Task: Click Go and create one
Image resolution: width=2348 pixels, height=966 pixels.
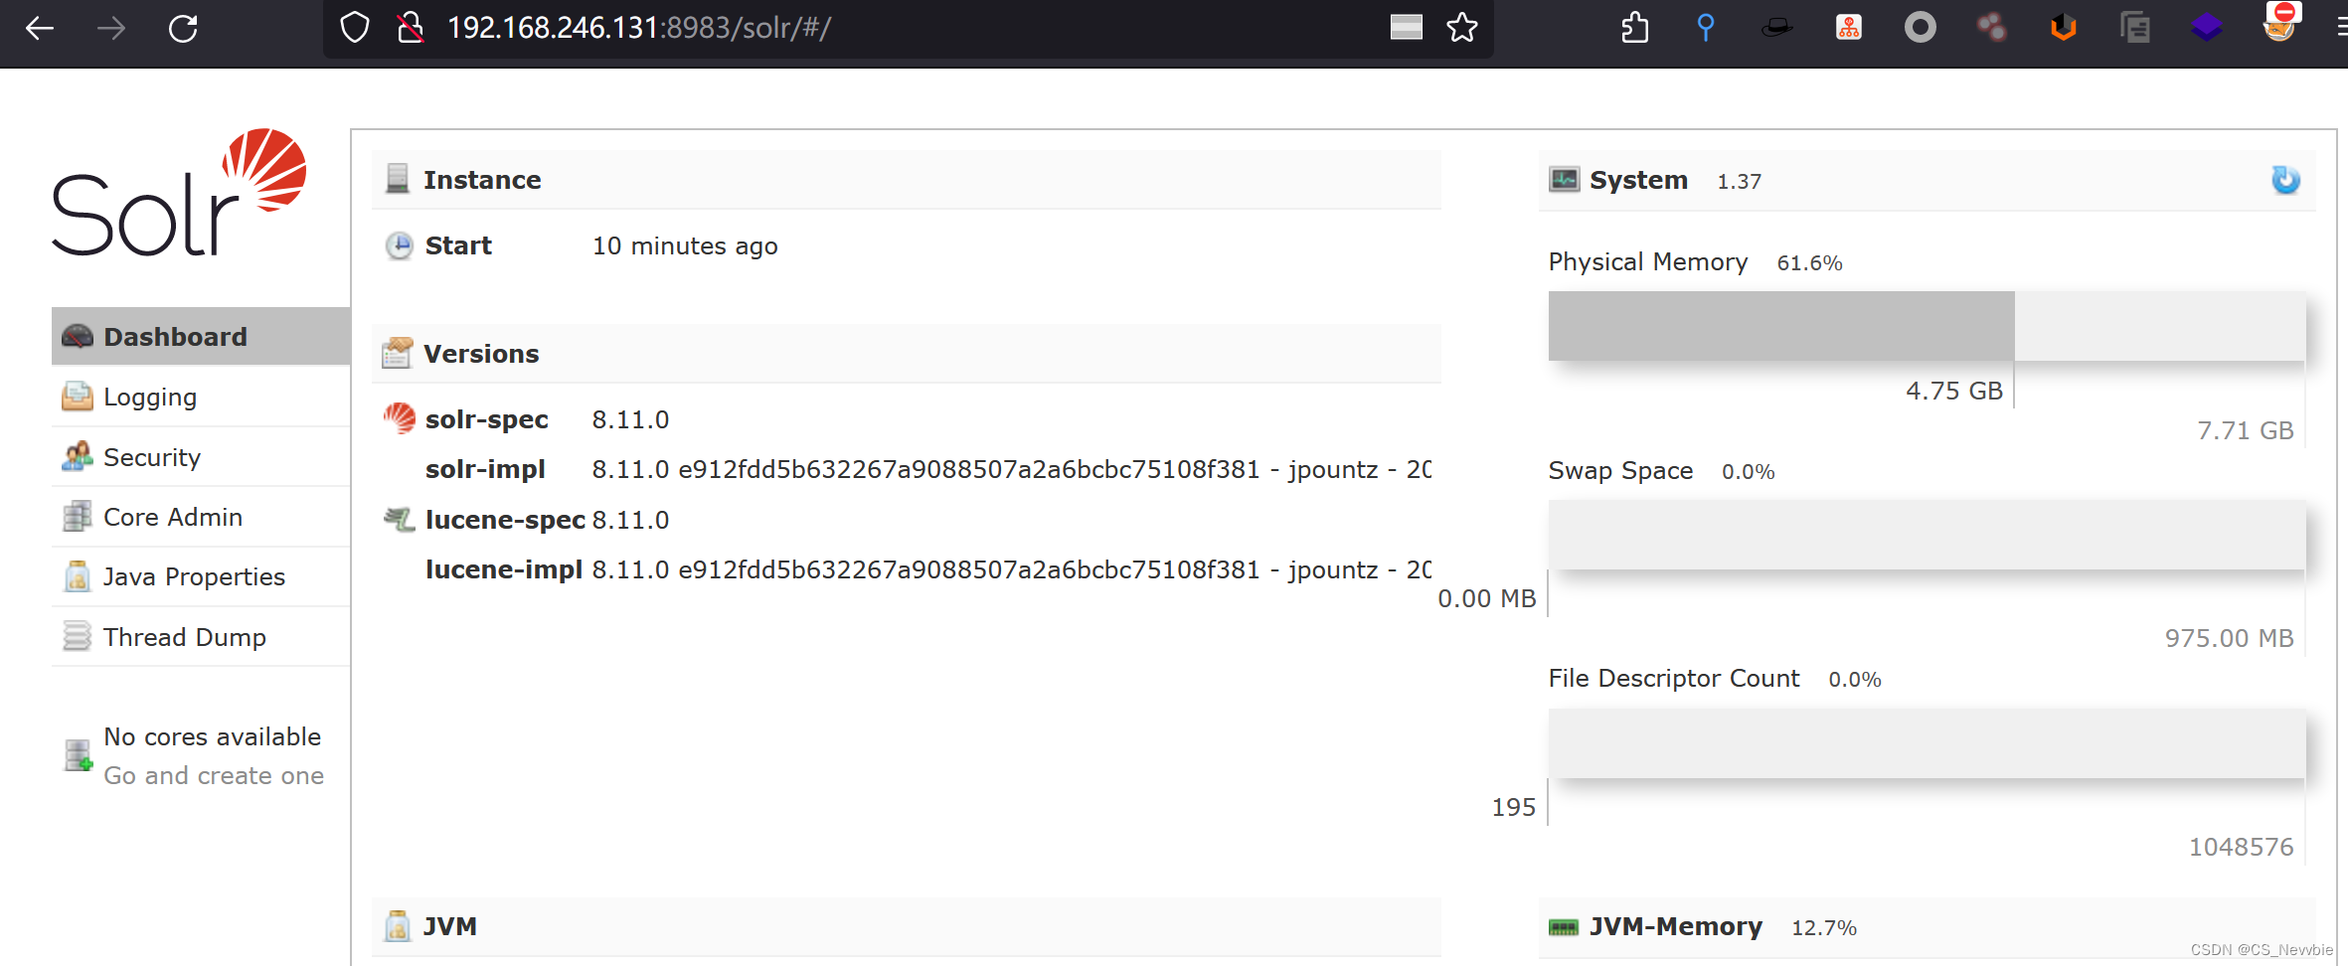Action: pos(214,775)
